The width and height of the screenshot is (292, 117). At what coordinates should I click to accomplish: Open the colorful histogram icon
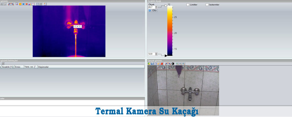coord(30,4)
